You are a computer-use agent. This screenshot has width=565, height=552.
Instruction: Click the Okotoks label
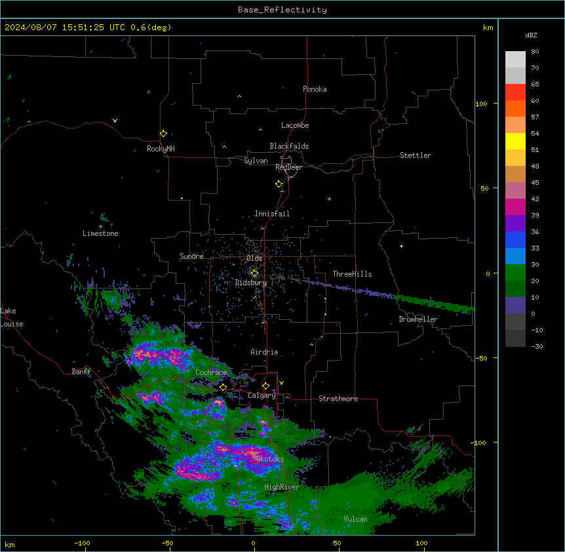[270, 459]
